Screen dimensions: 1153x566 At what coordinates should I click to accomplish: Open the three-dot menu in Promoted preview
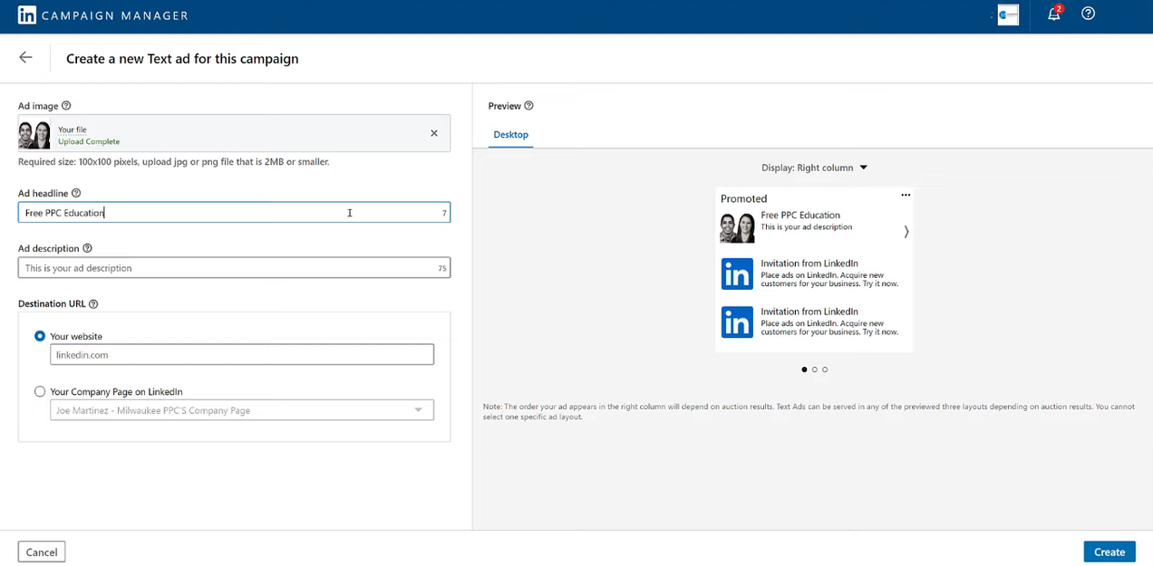[906, 195]
